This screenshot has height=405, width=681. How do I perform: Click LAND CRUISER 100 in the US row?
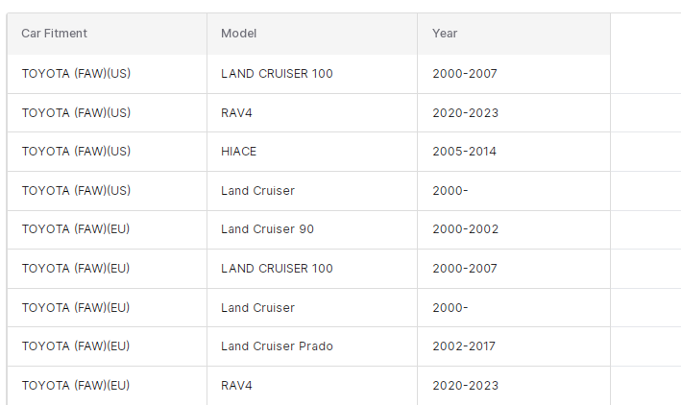click(x=277, y=74)
